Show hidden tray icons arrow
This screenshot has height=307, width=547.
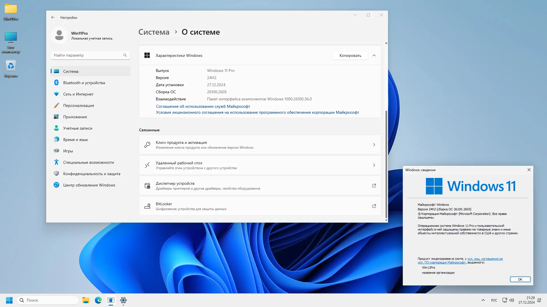(483, 300)
